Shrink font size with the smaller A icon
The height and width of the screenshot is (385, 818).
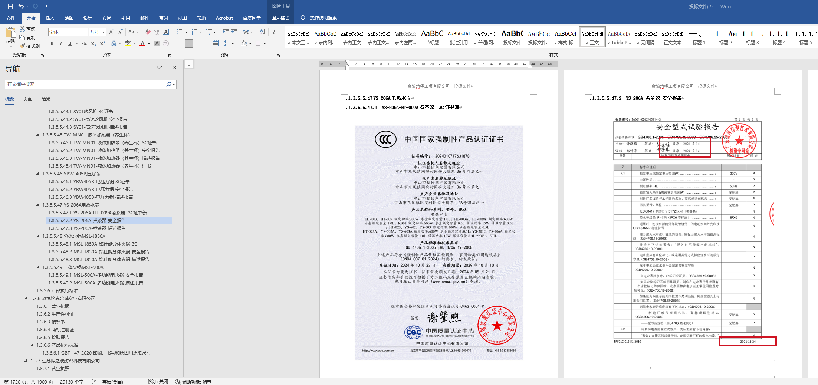click(x=120, y=32)
